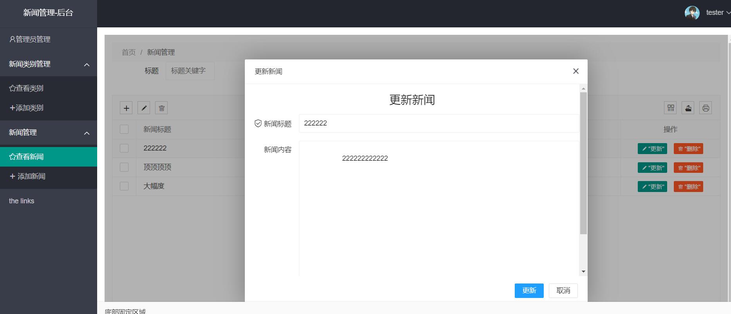Click the export table icon
Image resolution: width=731 pixels, height=314 pixels.
(x=688, y=108)
